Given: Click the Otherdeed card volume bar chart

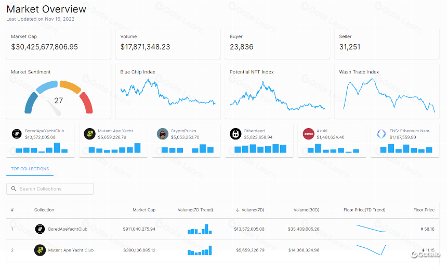Looking at the screenshot, I should pyautogui.click(x=260, y=148).
